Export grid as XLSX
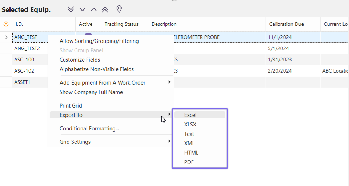This screenshot has height=186, width=349. [190, 125]
